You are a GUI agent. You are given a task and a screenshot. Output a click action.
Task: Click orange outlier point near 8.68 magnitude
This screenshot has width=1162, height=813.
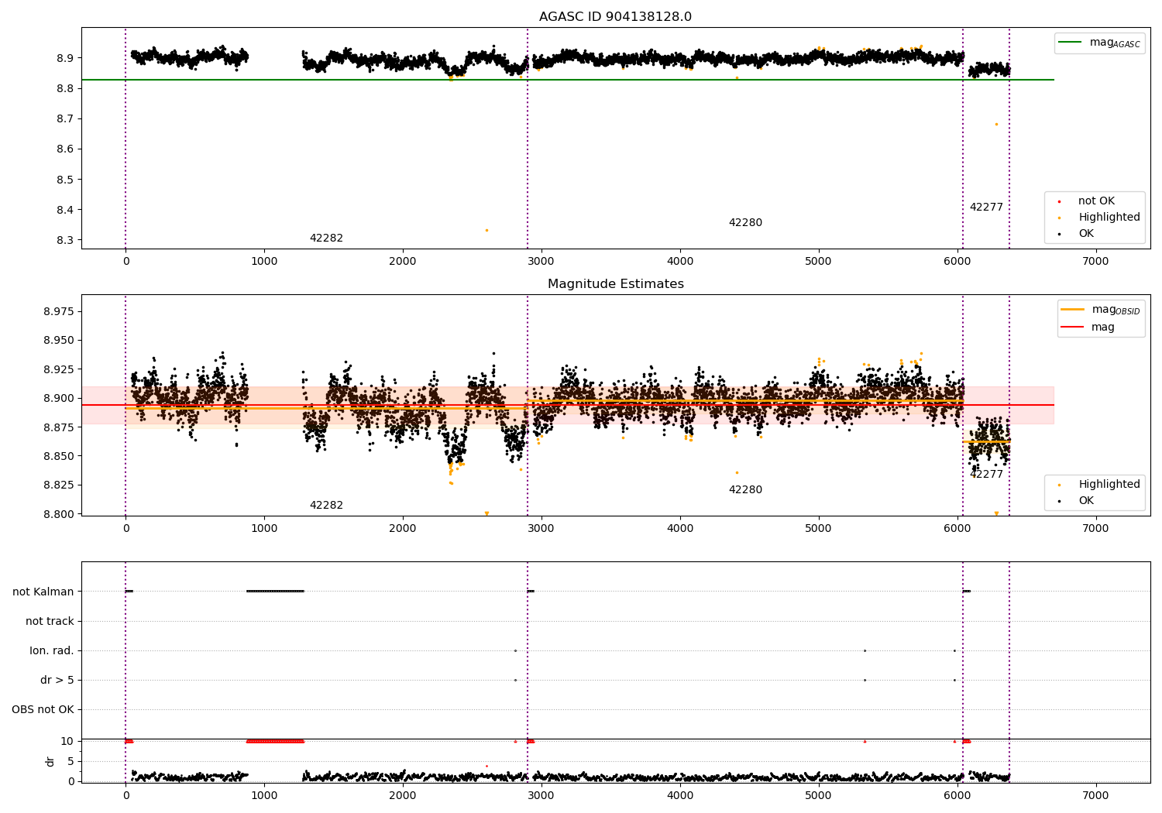996,124
